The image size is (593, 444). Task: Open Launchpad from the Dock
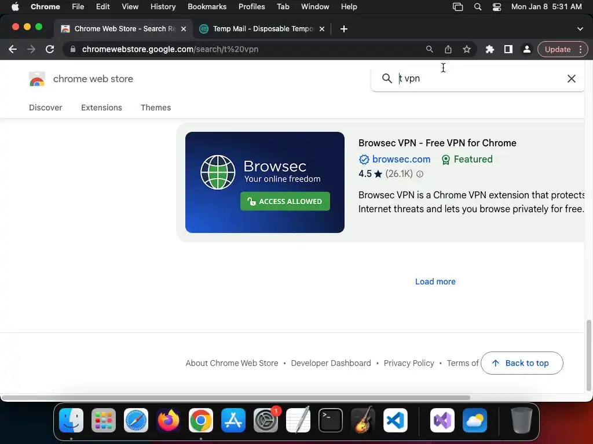104,420
